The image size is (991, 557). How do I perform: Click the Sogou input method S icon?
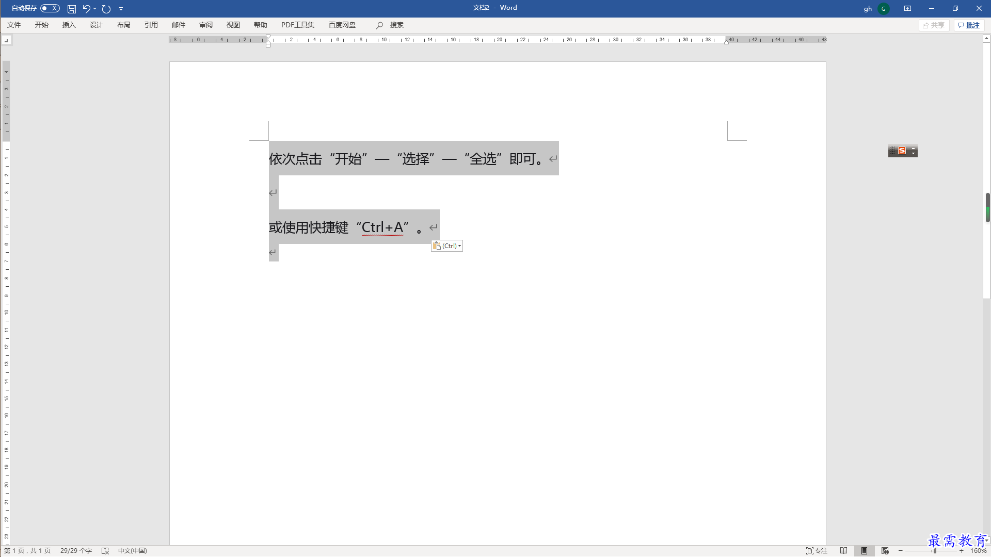pos(902,151)
